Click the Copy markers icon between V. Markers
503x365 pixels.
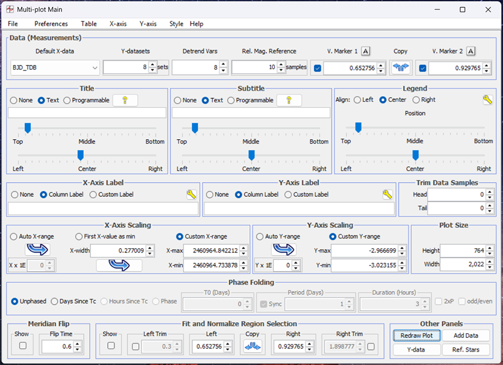[x=401, y=68]
